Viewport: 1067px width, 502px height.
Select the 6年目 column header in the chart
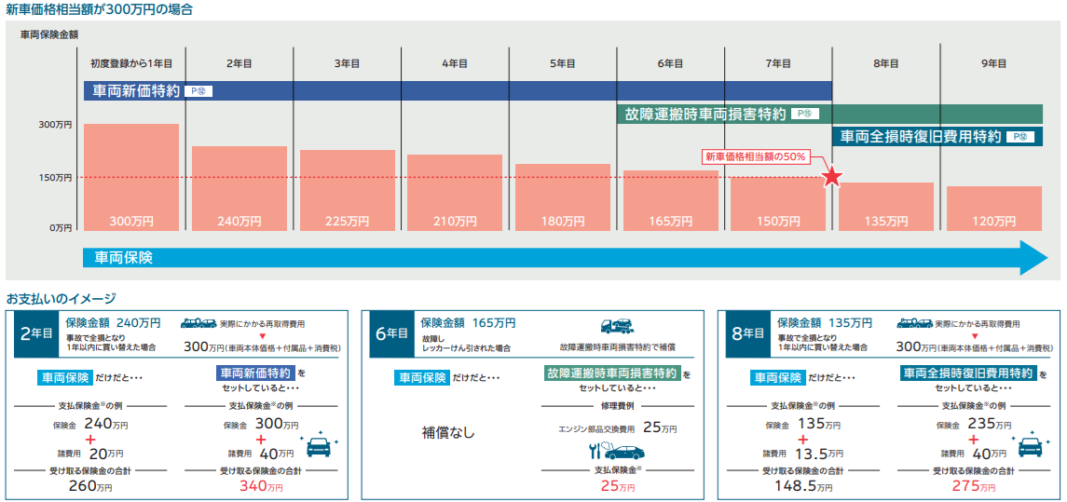click(x=670, y=63)
